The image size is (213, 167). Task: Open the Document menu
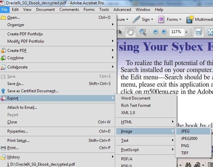[45, 10]
